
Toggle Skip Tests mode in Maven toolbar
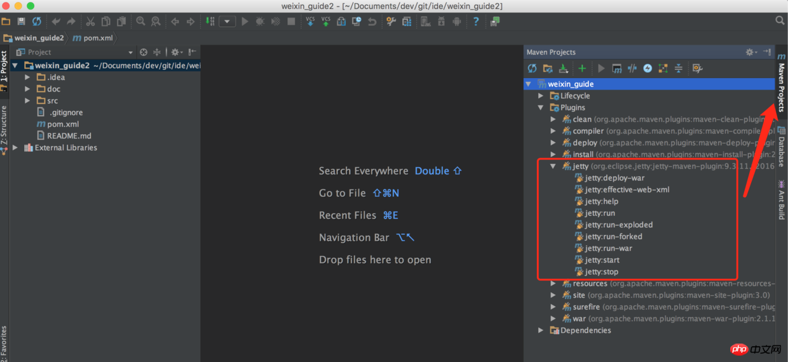click(x=648, y=68)
